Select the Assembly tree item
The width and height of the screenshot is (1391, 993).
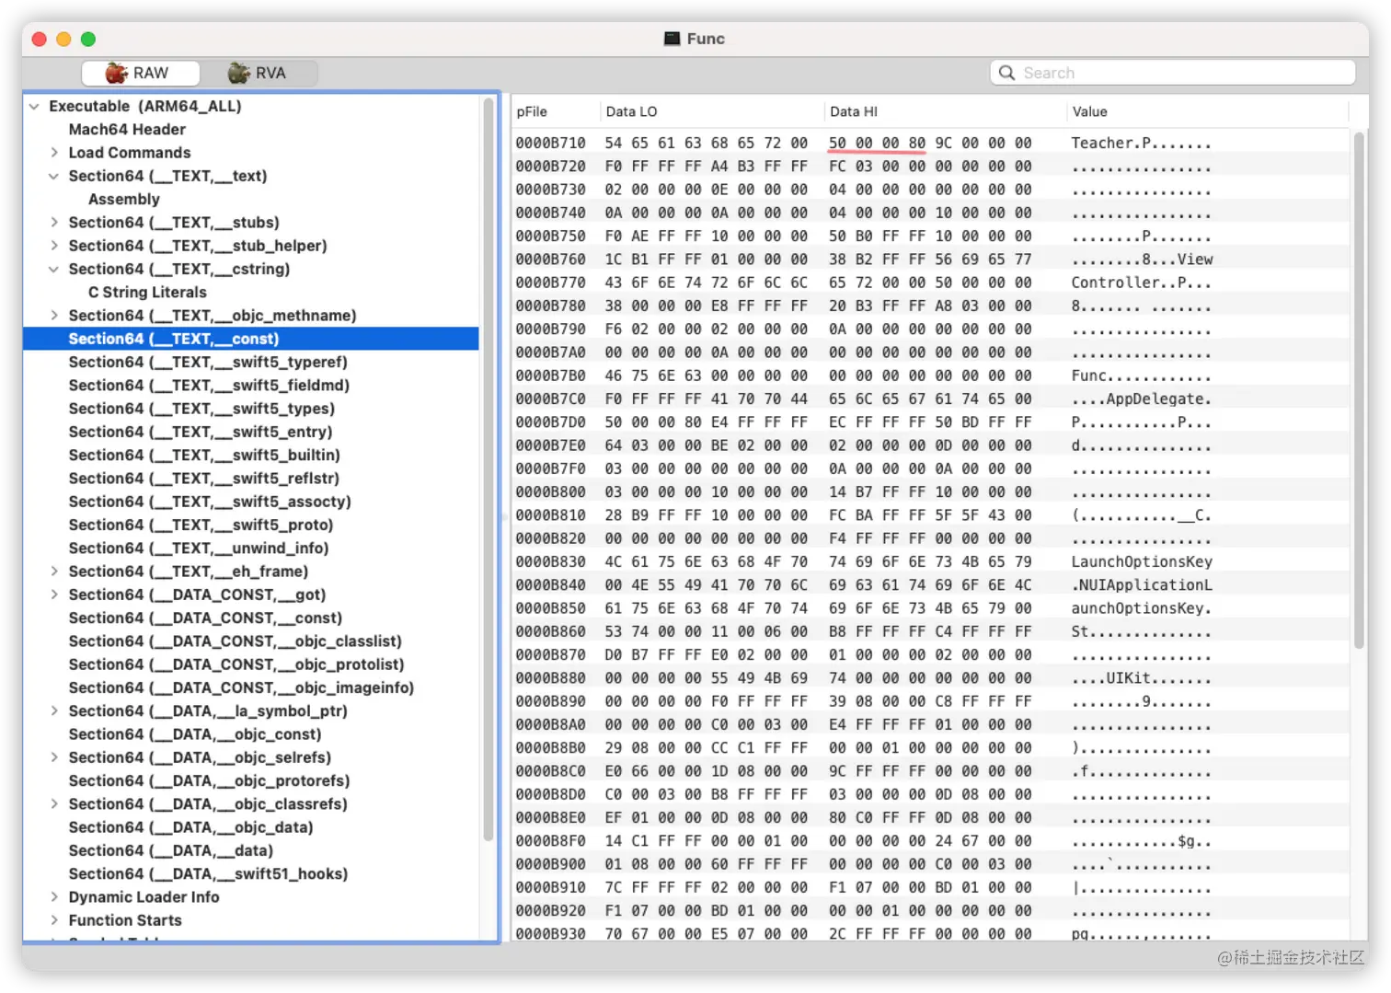click(x=124, y=199)
